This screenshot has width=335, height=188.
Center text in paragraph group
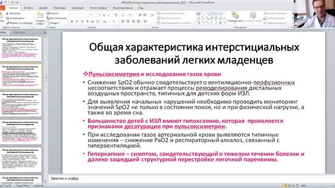[128, 21]
